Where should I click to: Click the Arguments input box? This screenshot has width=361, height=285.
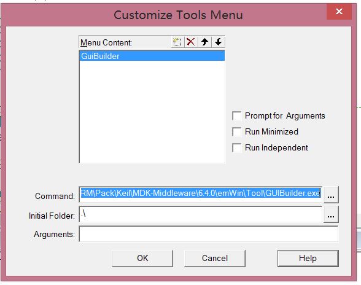tap(209, 234)
